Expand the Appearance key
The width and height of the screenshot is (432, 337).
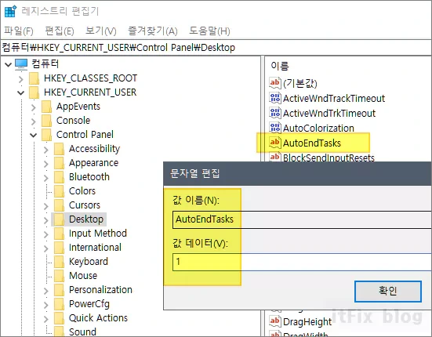point(46,164)
